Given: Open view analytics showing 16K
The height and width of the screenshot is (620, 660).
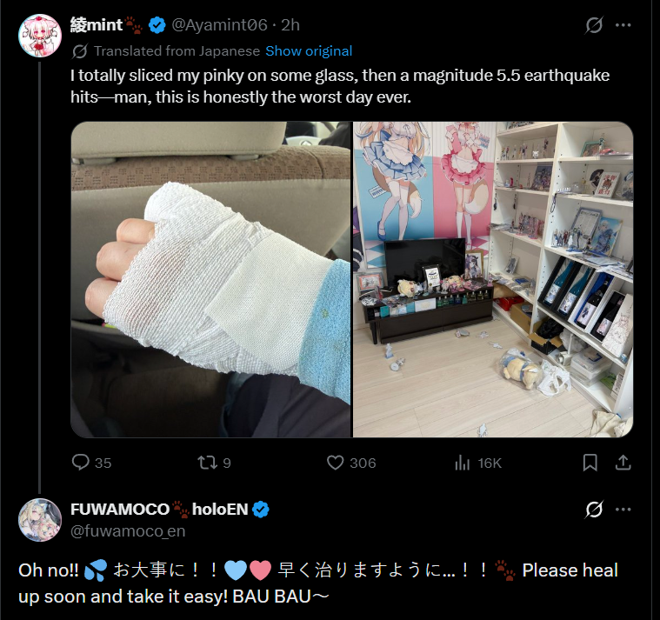Looking at the screenshot, I should tap(462, 463).
